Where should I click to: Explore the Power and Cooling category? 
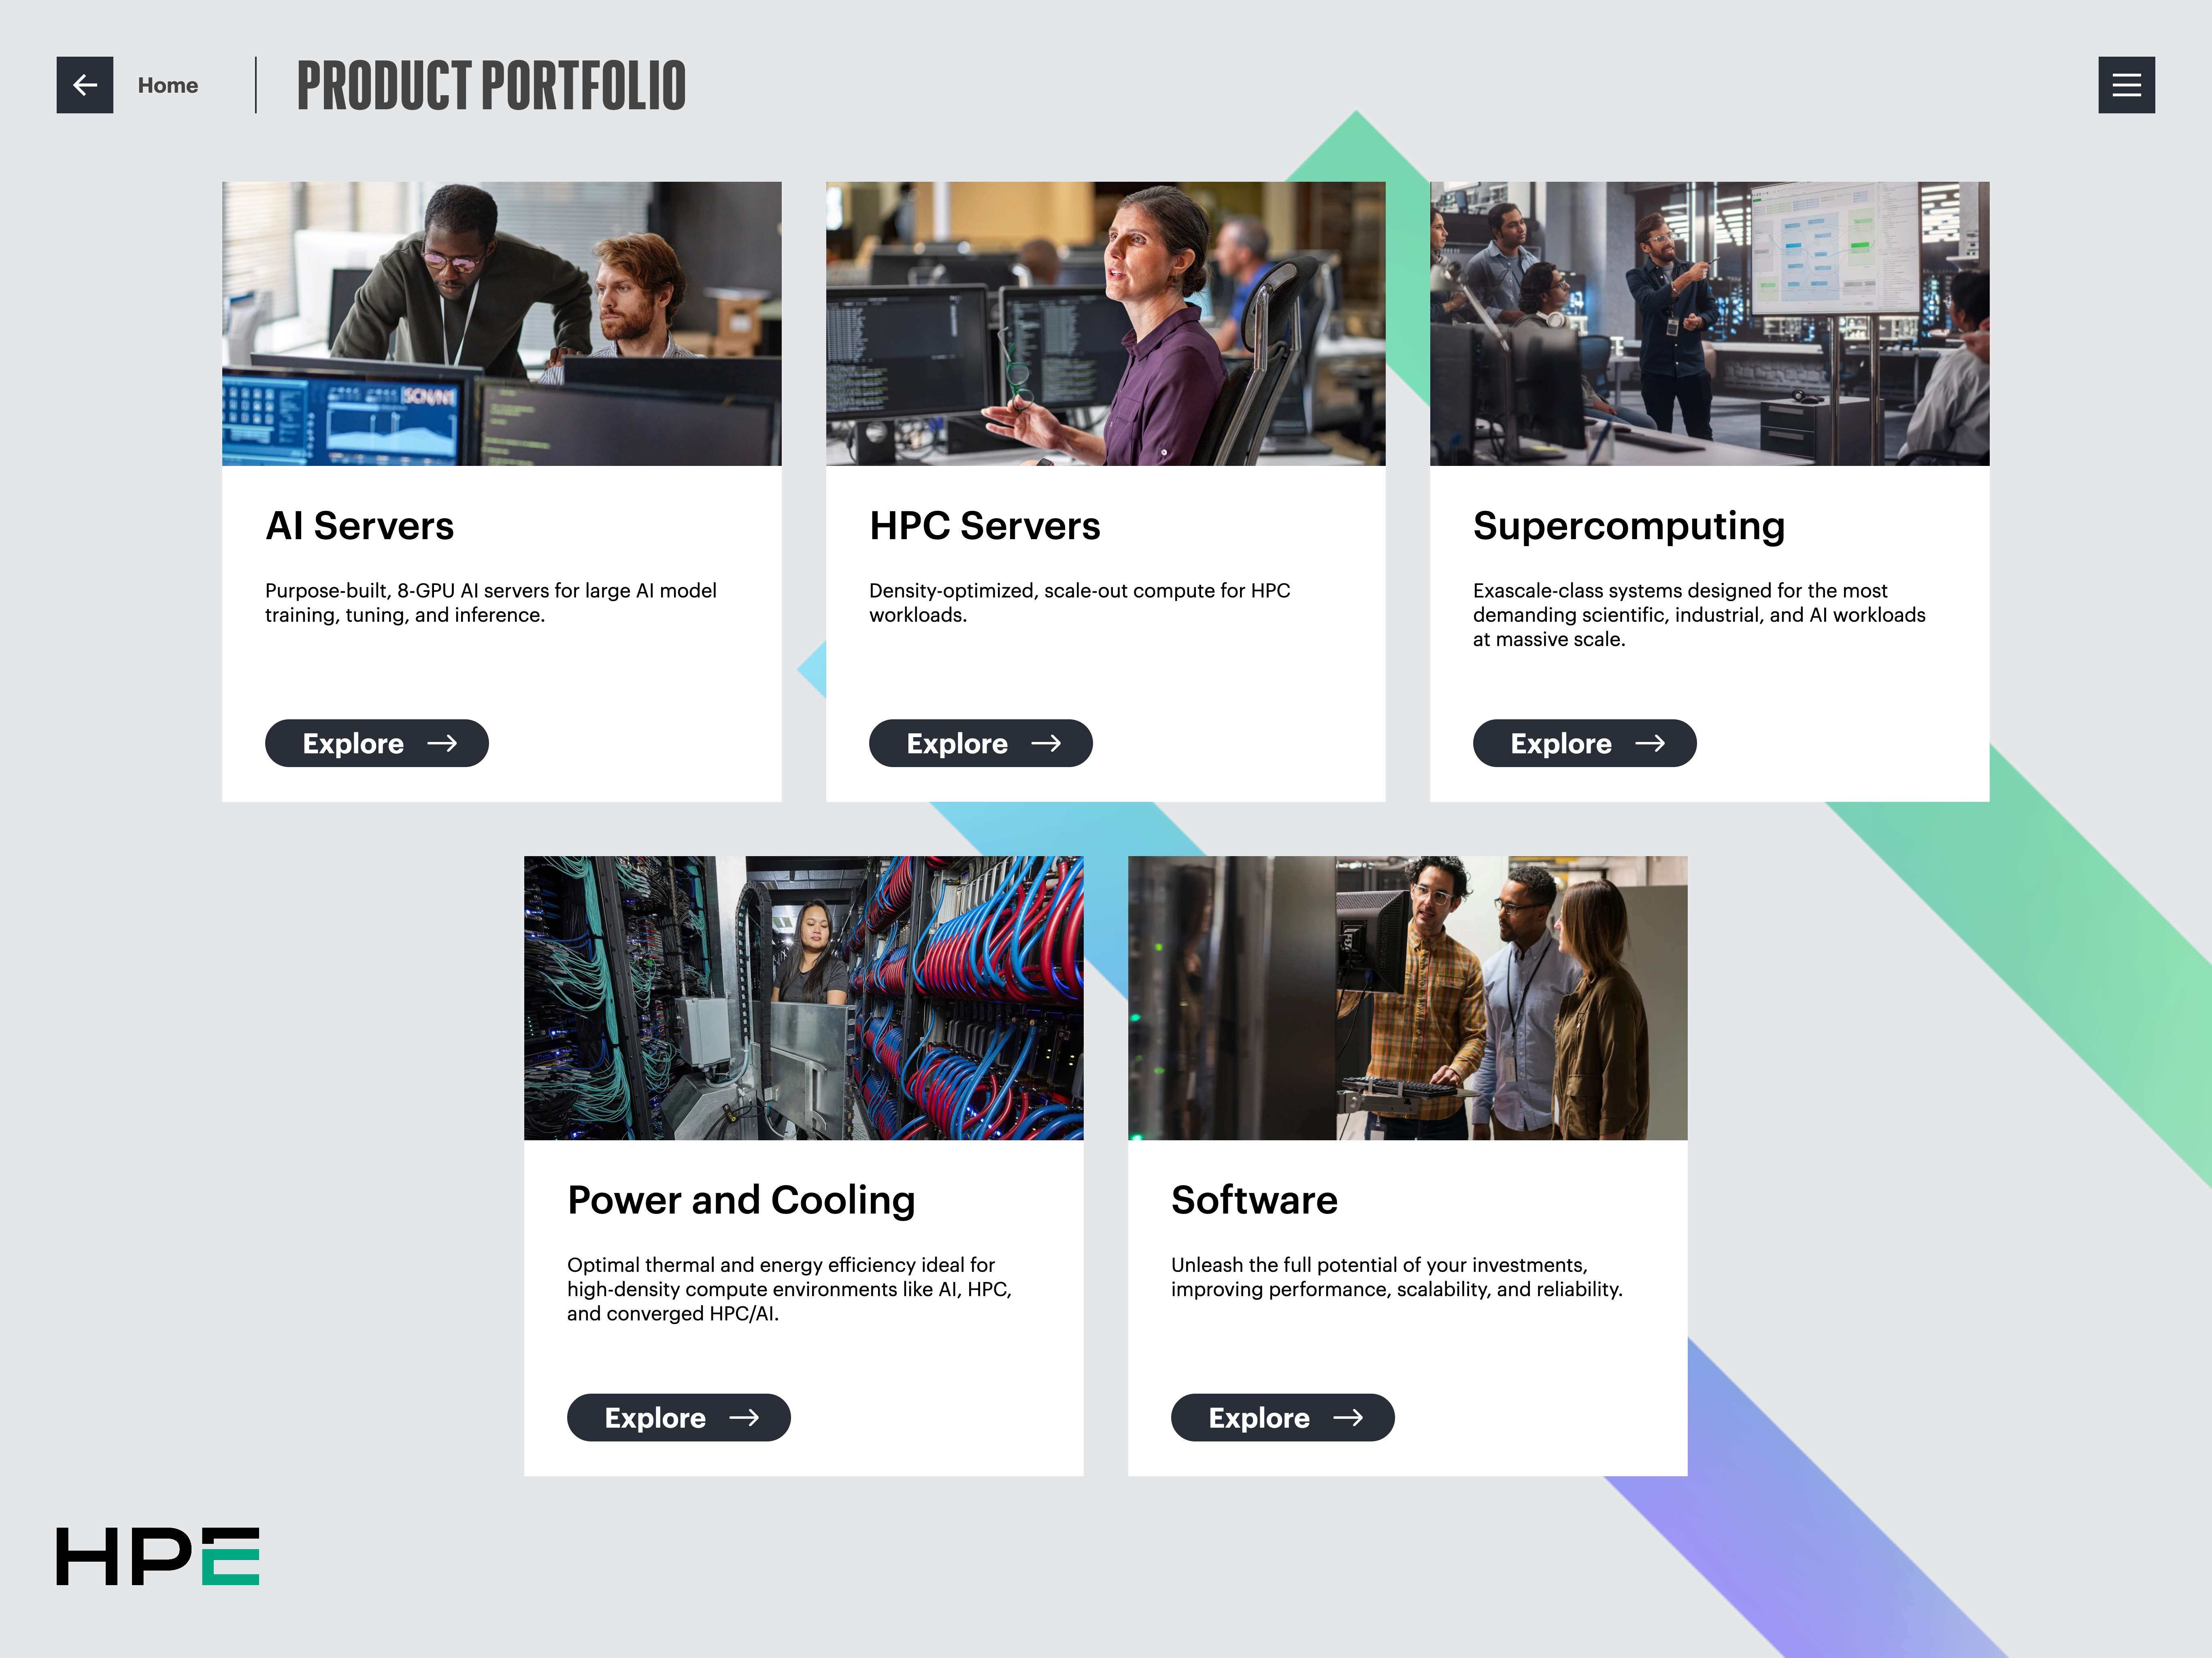(679, 1417)
